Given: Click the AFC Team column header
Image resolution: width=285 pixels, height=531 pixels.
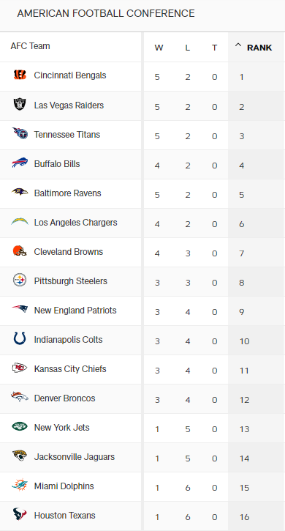Looking at the screenshot, I should coord(30,46).
